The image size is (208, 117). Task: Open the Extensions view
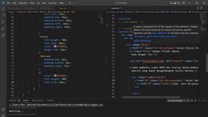tap(3, 35)
